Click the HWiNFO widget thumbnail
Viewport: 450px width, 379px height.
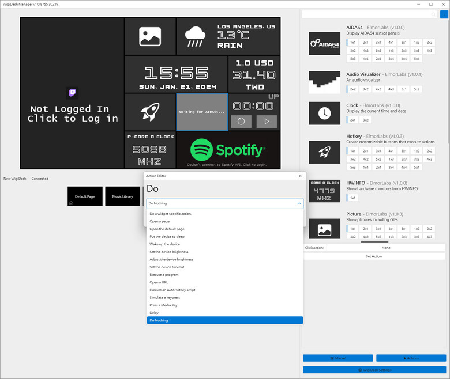[x=325, y=191]
